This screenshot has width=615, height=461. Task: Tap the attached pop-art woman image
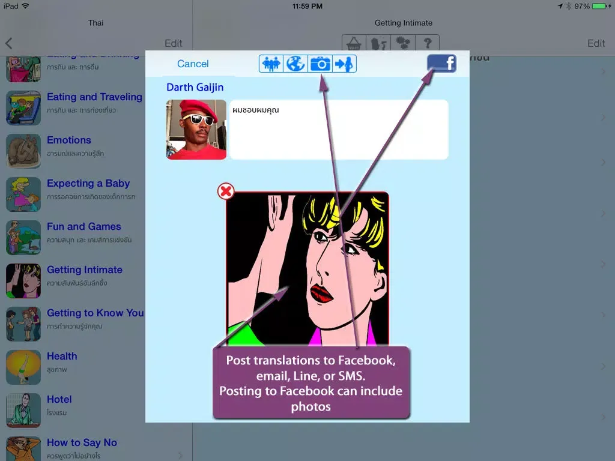(x=307, y=268)
